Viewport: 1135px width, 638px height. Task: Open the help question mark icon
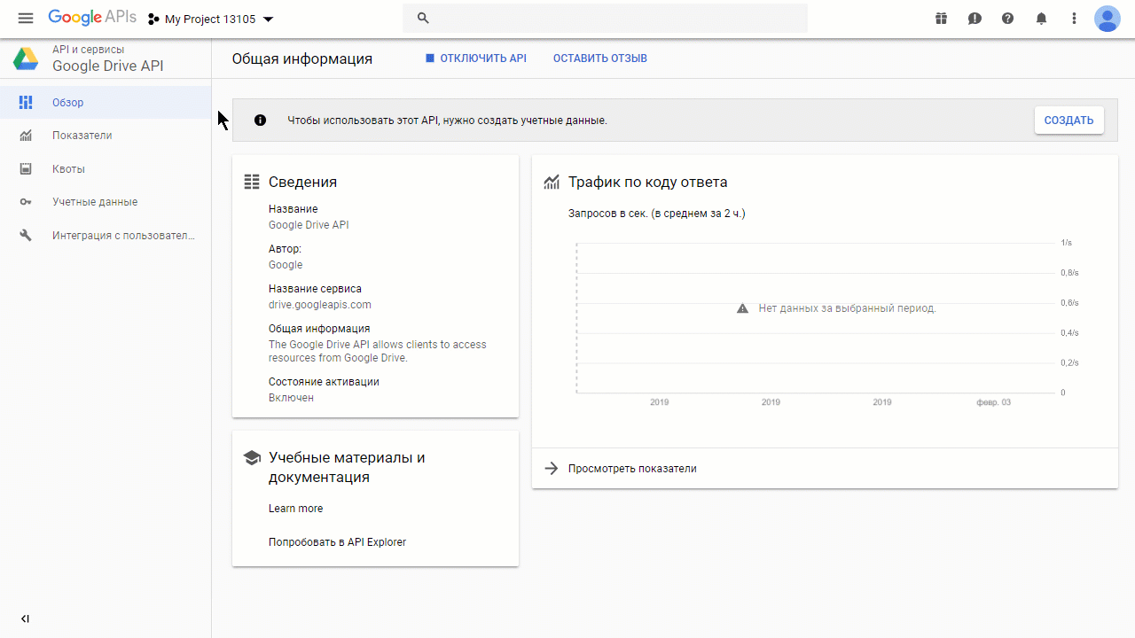click(1007, 19)
